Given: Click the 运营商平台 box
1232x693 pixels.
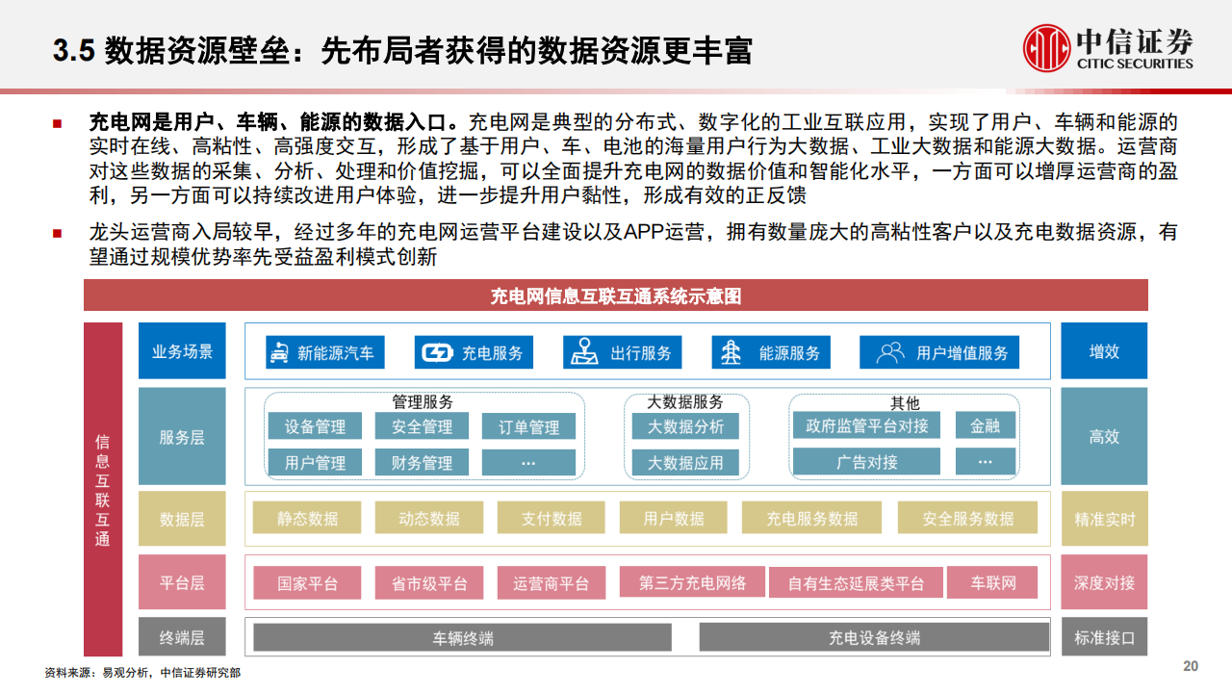Looking at the screenshot, I should coord(552,583).
